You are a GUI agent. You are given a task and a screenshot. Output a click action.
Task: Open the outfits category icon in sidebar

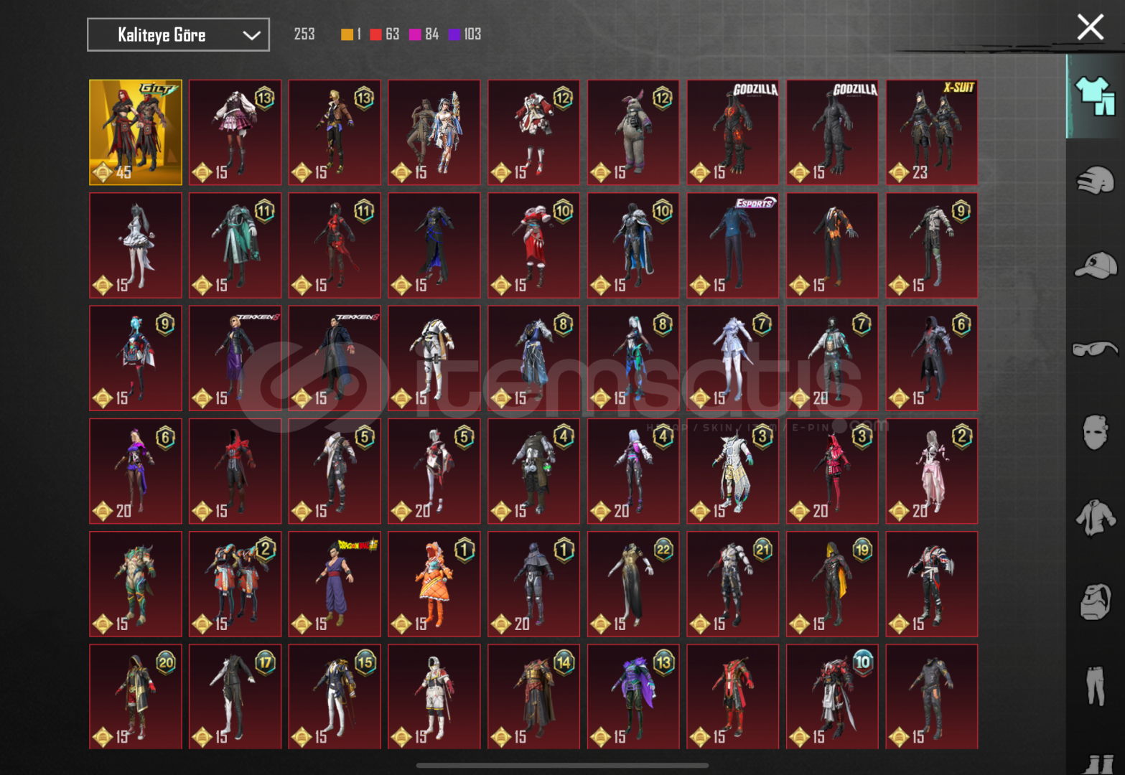point(1094,96)
